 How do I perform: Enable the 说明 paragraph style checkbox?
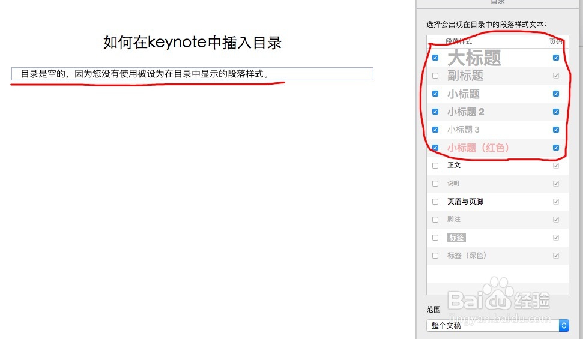[435, 184]
